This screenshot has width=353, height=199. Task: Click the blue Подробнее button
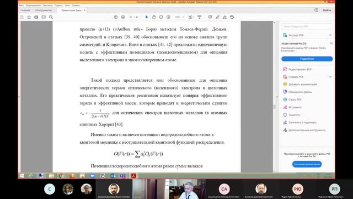tap(307, 59)
